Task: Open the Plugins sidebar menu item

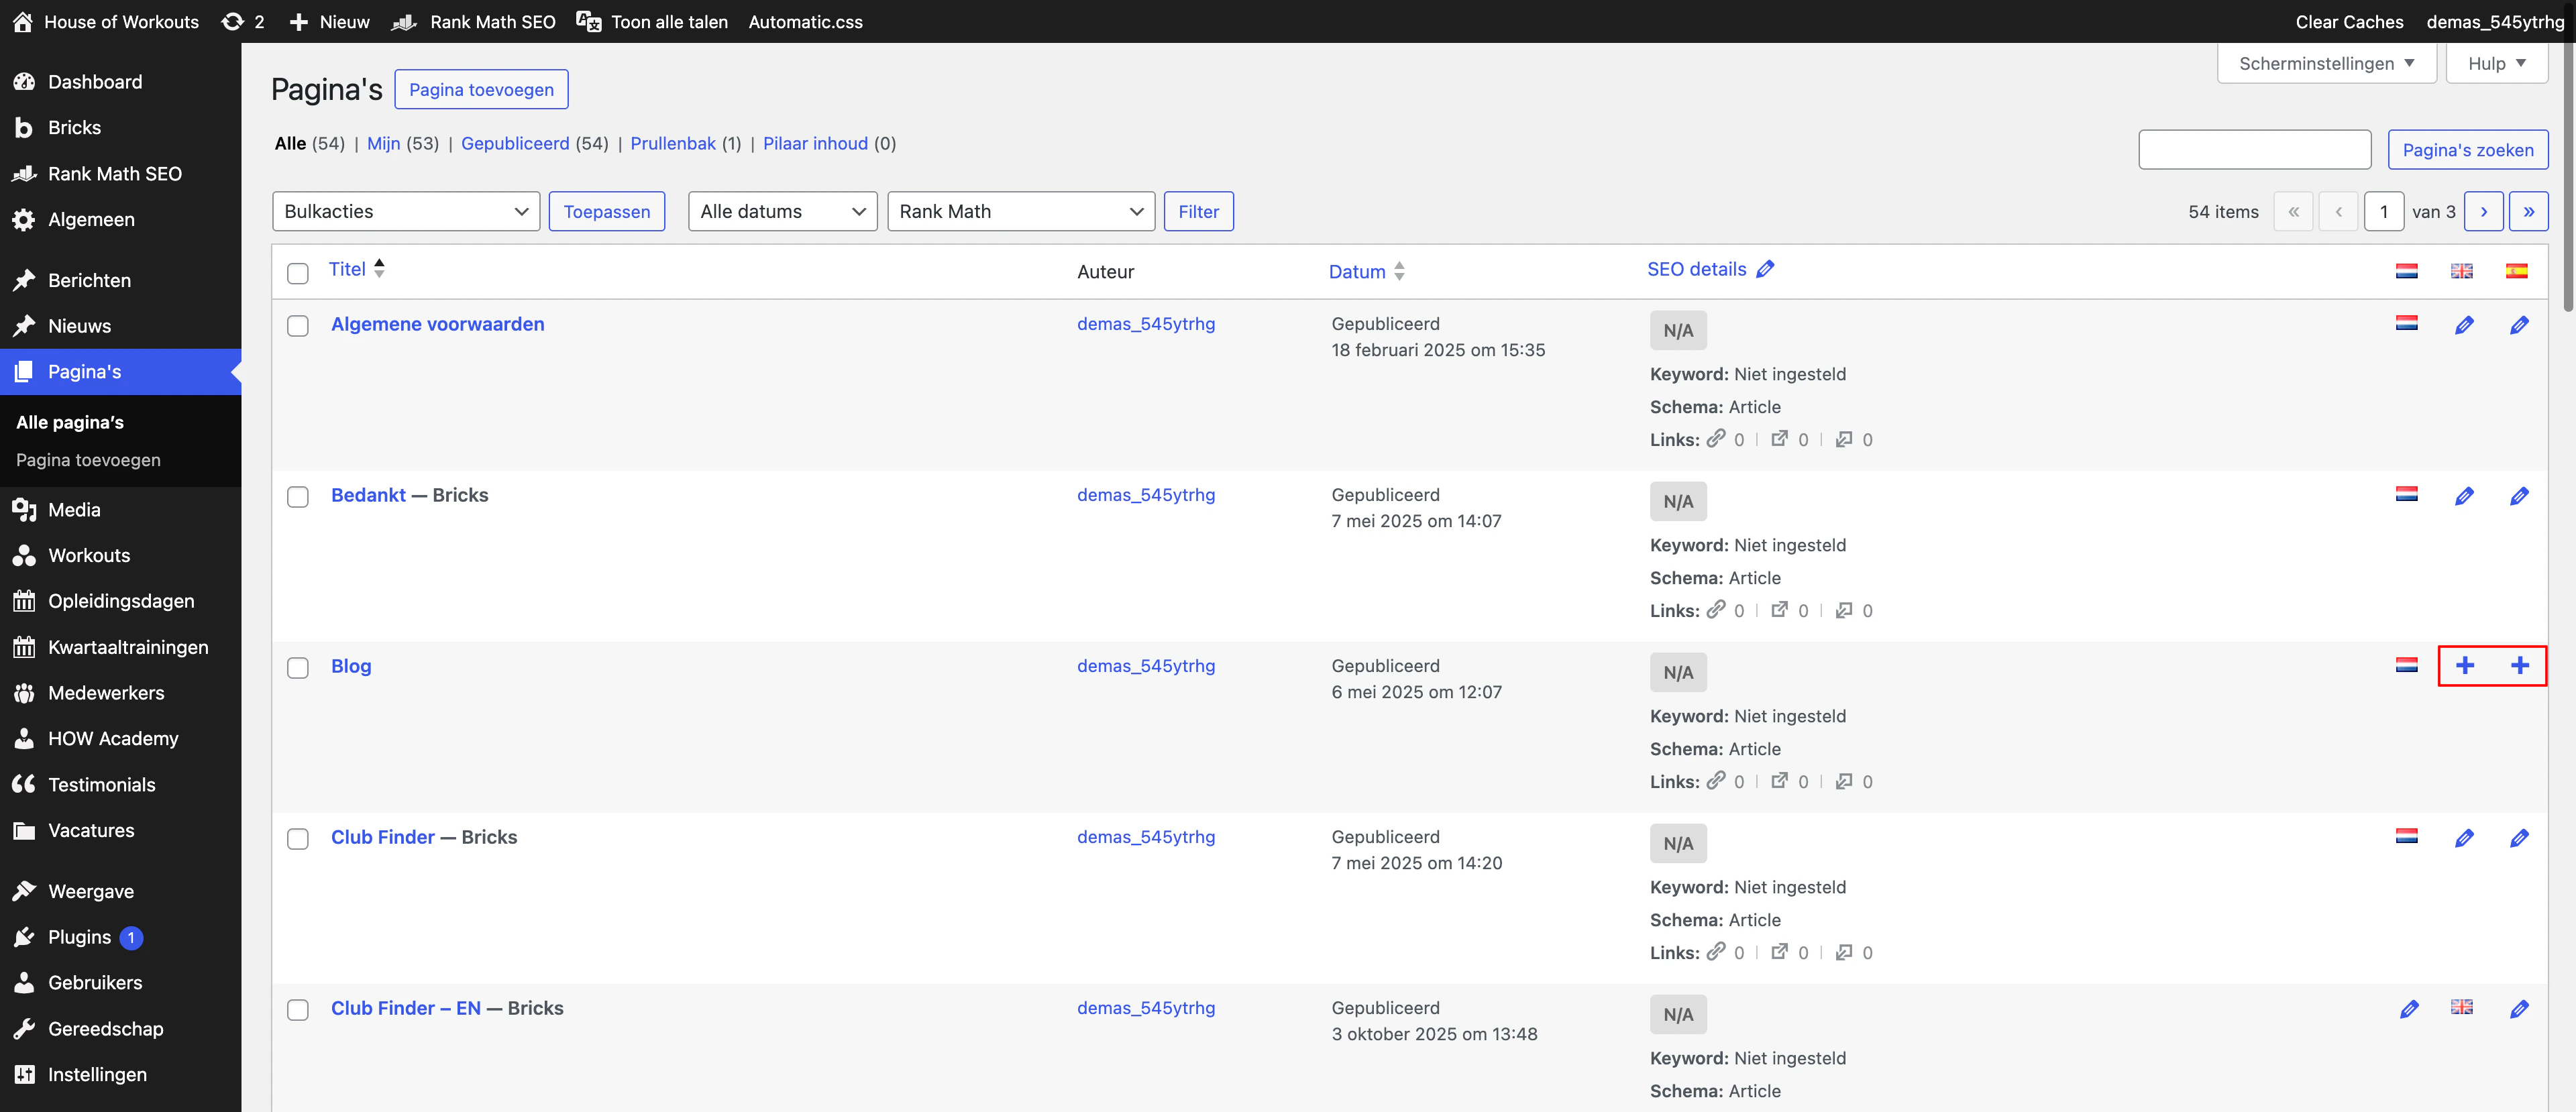Action: click(79, 937)
